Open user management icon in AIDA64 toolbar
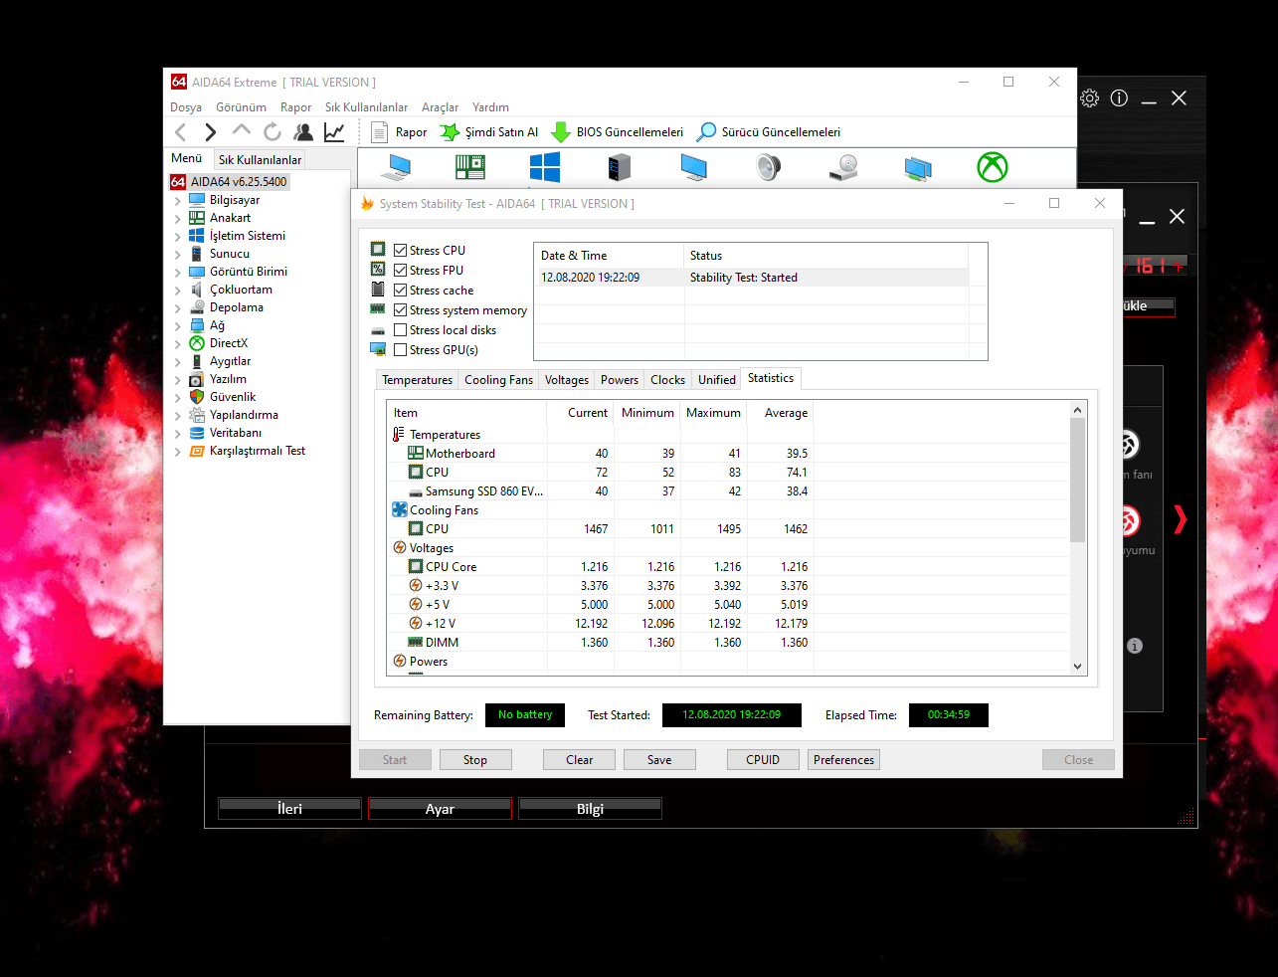This screenshot has height=977, width=1278. pyautogui.click(x=303, y=131)
